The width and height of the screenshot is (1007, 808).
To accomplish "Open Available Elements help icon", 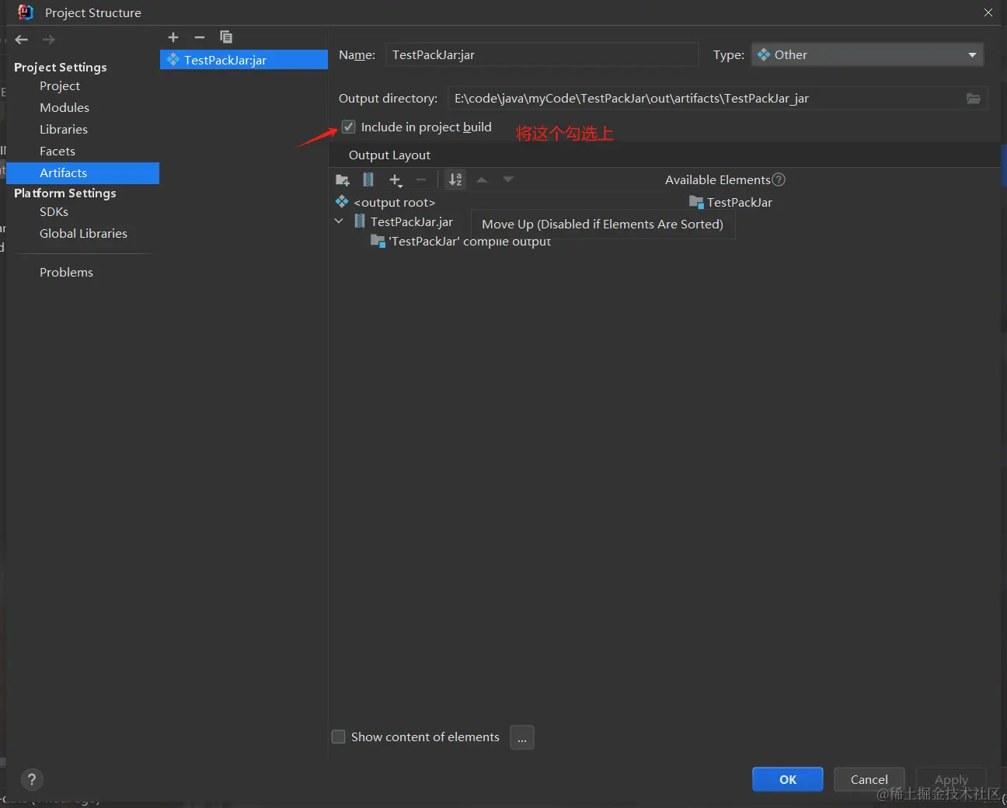I will (779, 179).
